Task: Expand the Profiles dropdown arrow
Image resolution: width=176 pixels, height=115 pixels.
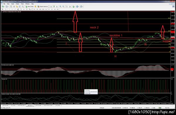Action: [x=8, y=6]
